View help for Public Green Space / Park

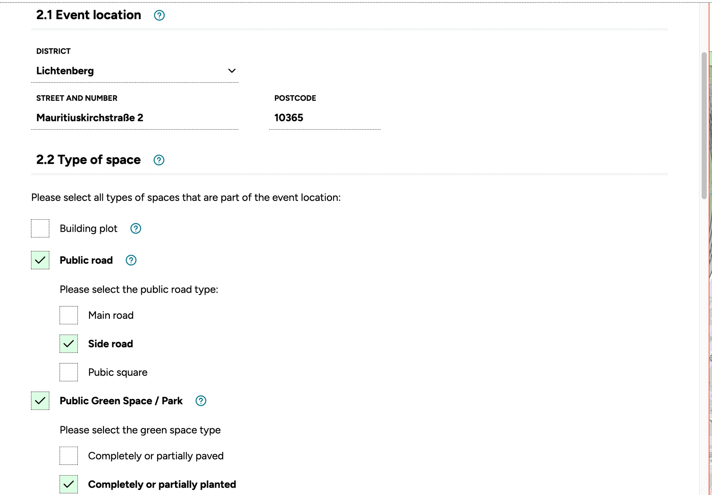(201, 401)
